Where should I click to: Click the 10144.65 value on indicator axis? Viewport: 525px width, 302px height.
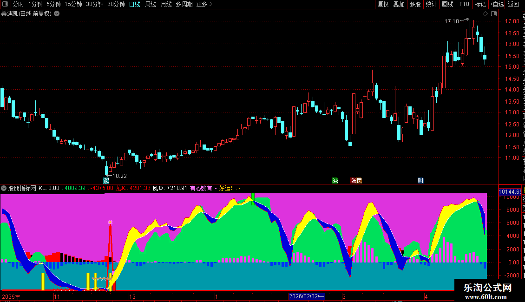click(510, 192)
